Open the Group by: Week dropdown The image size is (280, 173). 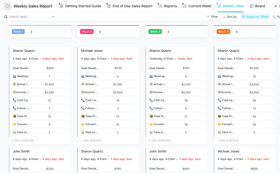255,17
